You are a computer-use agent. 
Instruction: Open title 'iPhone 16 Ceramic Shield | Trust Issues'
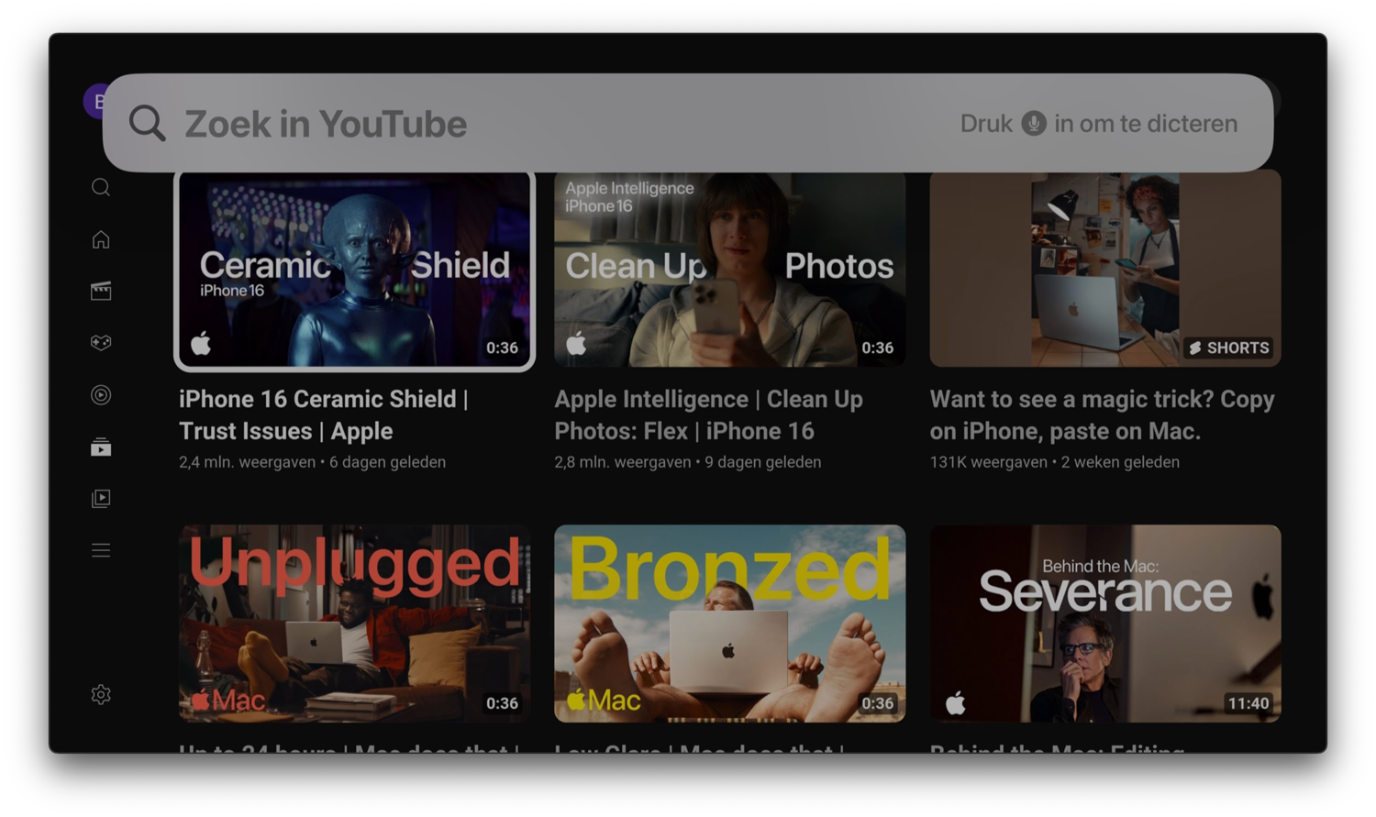(x=324, y=414)
